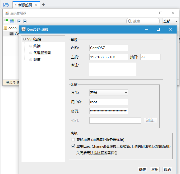The height and width of the screenshot is (174, 180).
Task: Click the 主机 field with 192.168.56.101
Action: tap(108, 57)
